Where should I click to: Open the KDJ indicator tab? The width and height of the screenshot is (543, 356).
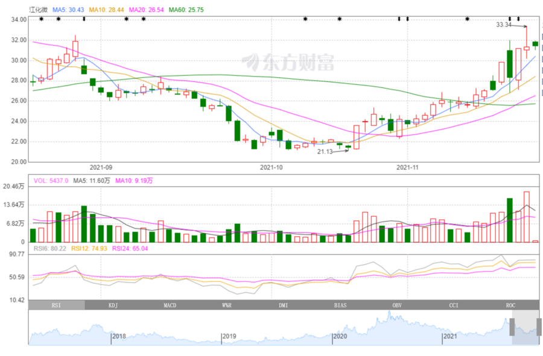[x=113, y=305]
